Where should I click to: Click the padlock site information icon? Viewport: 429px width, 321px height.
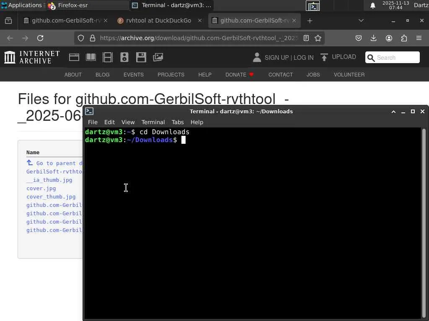(93, 38)
